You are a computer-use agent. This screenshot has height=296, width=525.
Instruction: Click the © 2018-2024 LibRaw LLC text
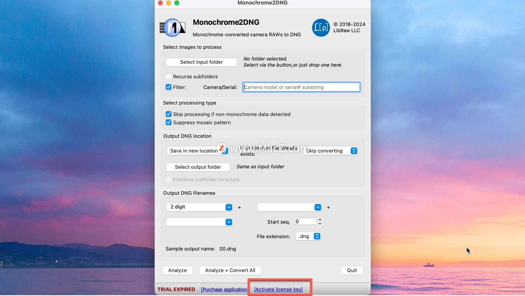coord(349,27)
